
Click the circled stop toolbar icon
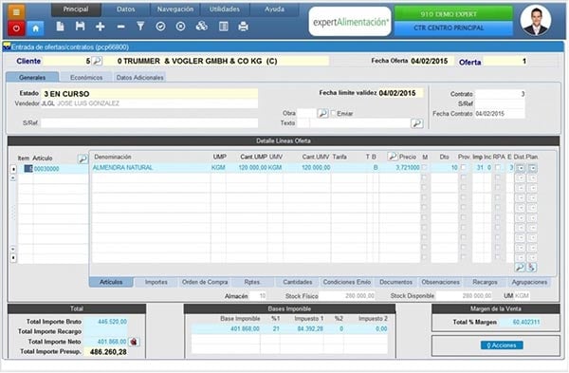pos(180,27)
